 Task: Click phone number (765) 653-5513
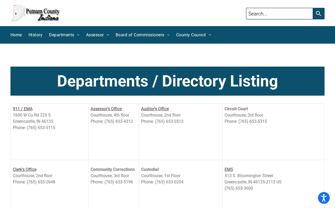tap(169, 121)
